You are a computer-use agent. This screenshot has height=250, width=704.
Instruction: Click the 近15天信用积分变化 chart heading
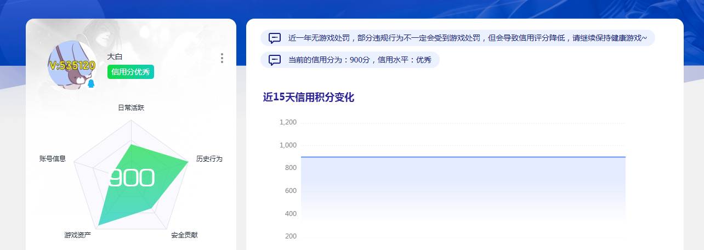click(x=308, y=98)
